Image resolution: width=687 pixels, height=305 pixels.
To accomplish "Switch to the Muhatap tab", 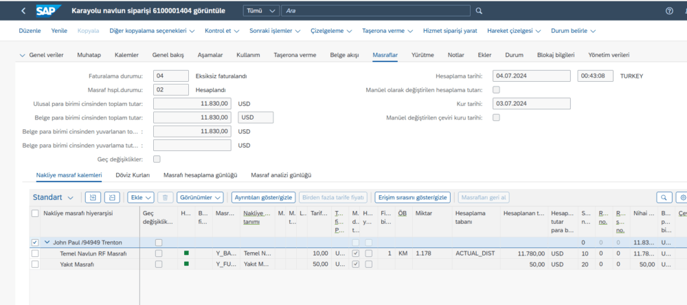I will (x=89, y=55).
